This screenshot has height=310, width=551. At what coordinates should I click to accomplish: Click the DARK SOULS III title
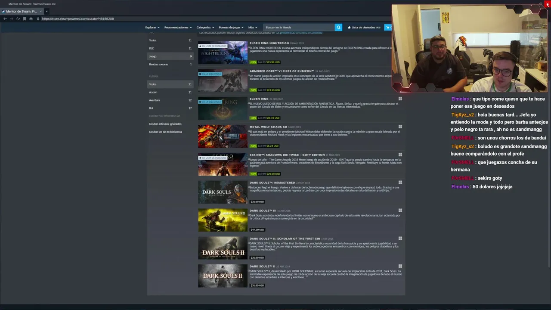coord(262,211)
